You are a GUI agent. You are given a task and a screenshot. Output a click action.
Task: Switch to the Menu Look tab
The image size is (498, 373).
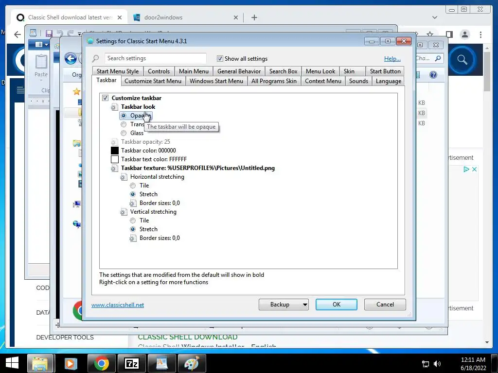point(320,71)
